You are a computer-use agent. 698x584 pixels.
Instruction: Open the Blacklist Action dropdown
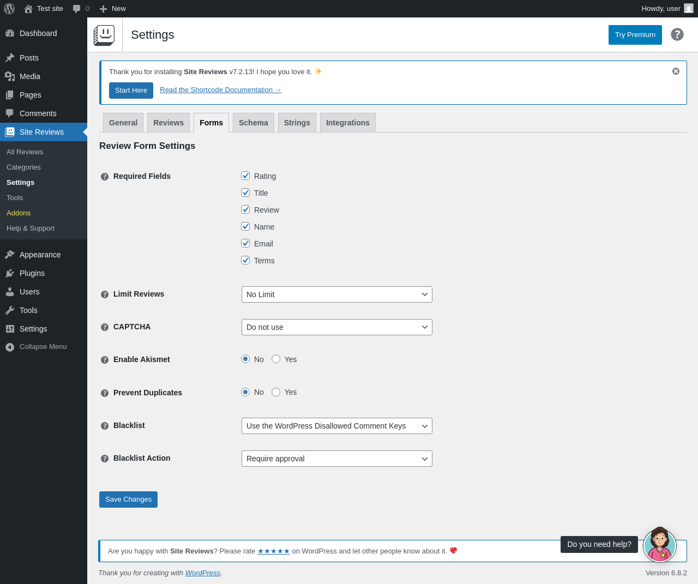[337, 459]
